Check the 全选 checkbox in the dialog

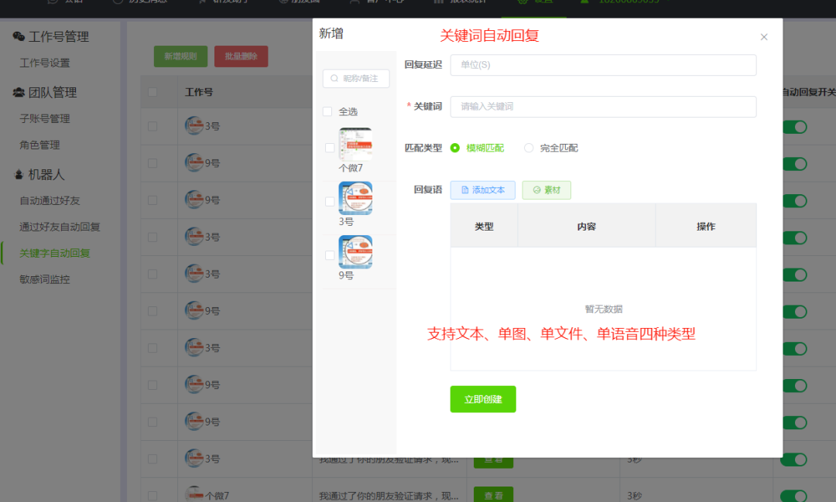click(327, 111)
